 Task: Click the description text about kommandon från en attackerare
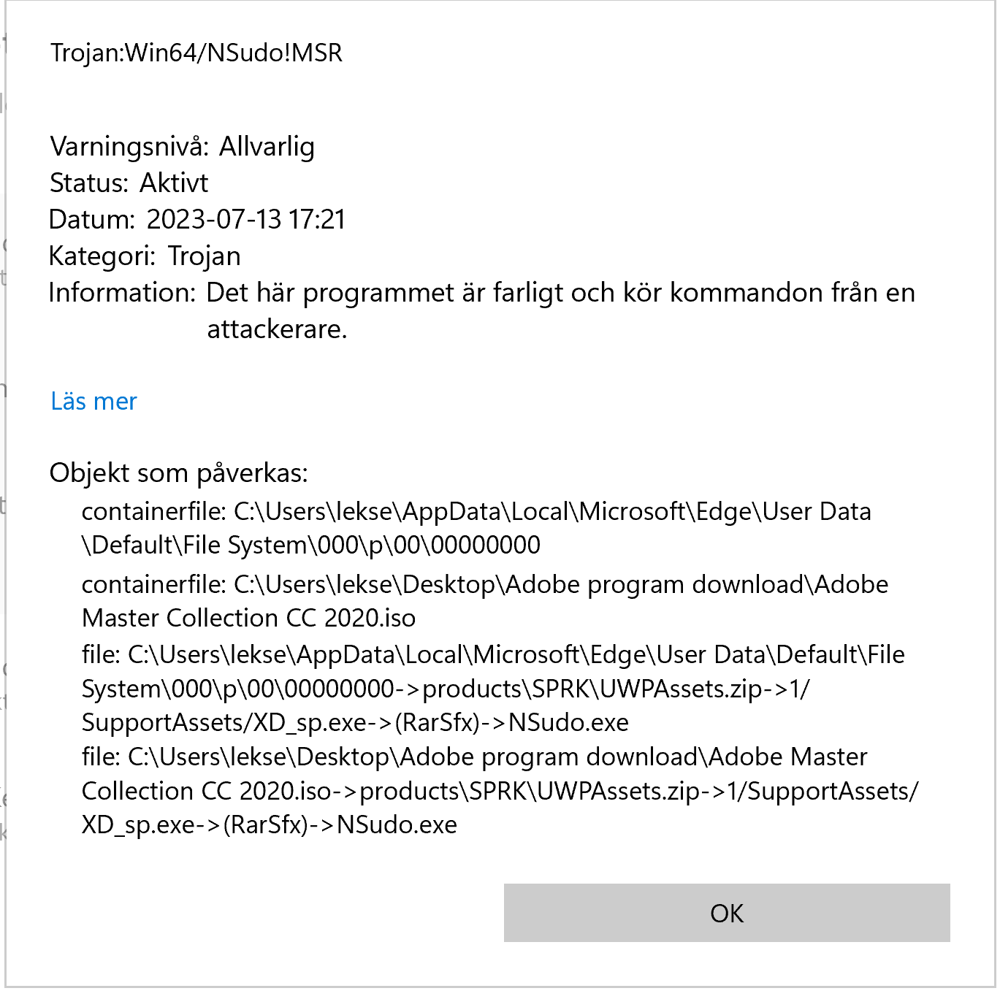point(560,310)
